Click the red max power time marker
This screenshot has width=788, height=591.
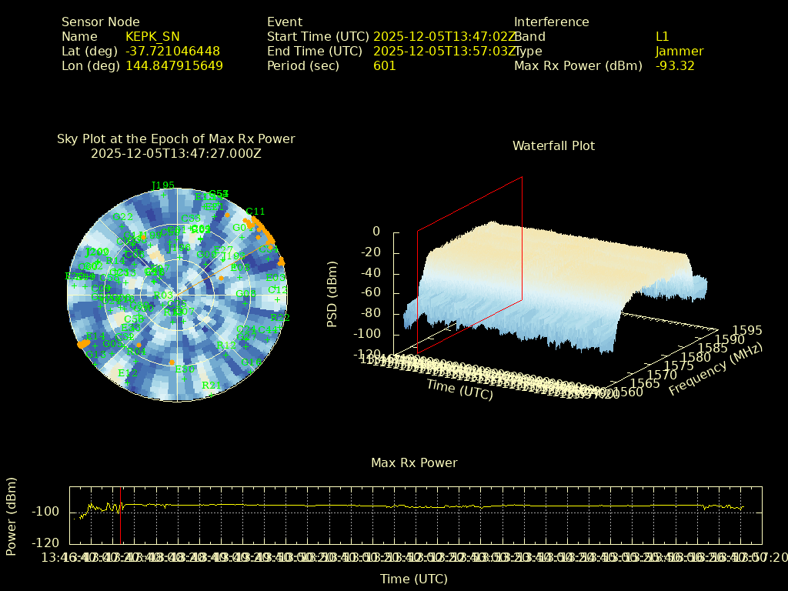tap(121, 514)
